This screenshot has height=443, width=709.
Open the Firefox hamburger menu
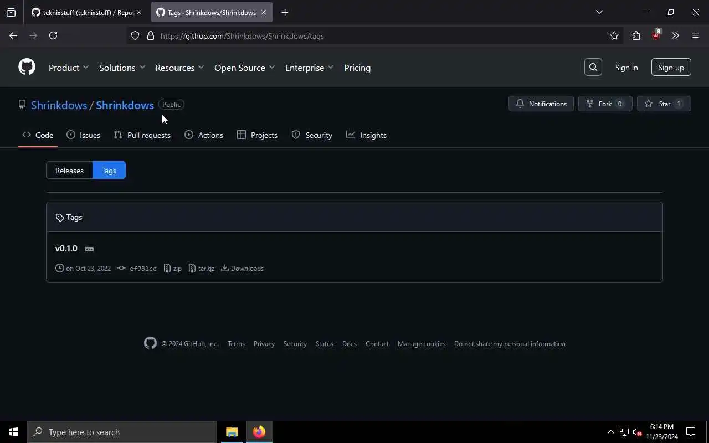click(696, 36)
